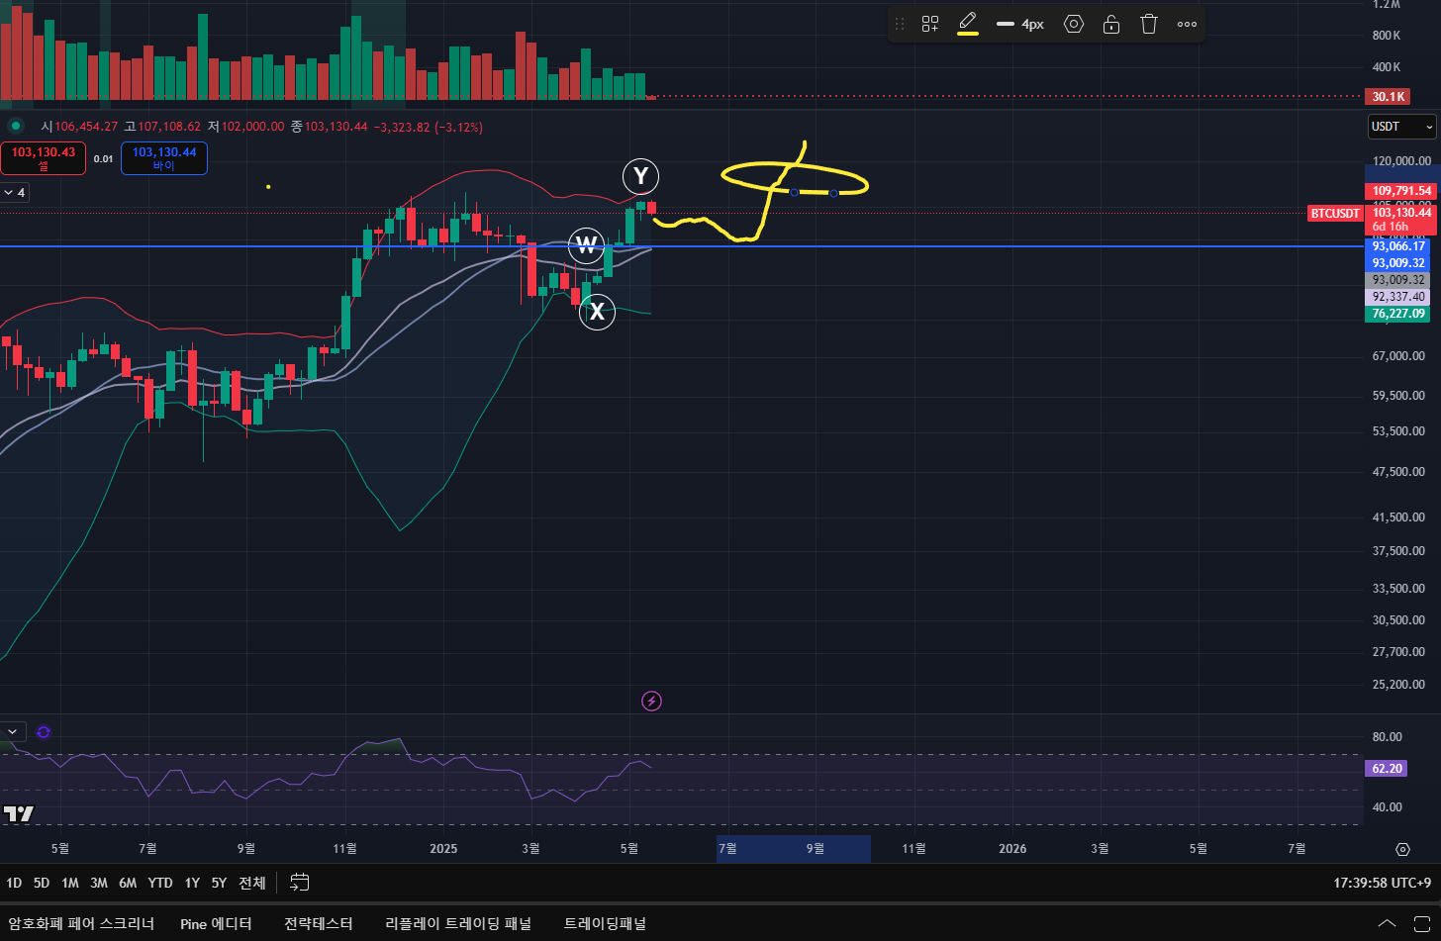Open the 트레이딩패널 tab

pos(605,923)
